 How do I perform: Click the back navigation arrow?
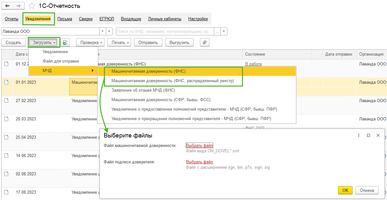7,6
